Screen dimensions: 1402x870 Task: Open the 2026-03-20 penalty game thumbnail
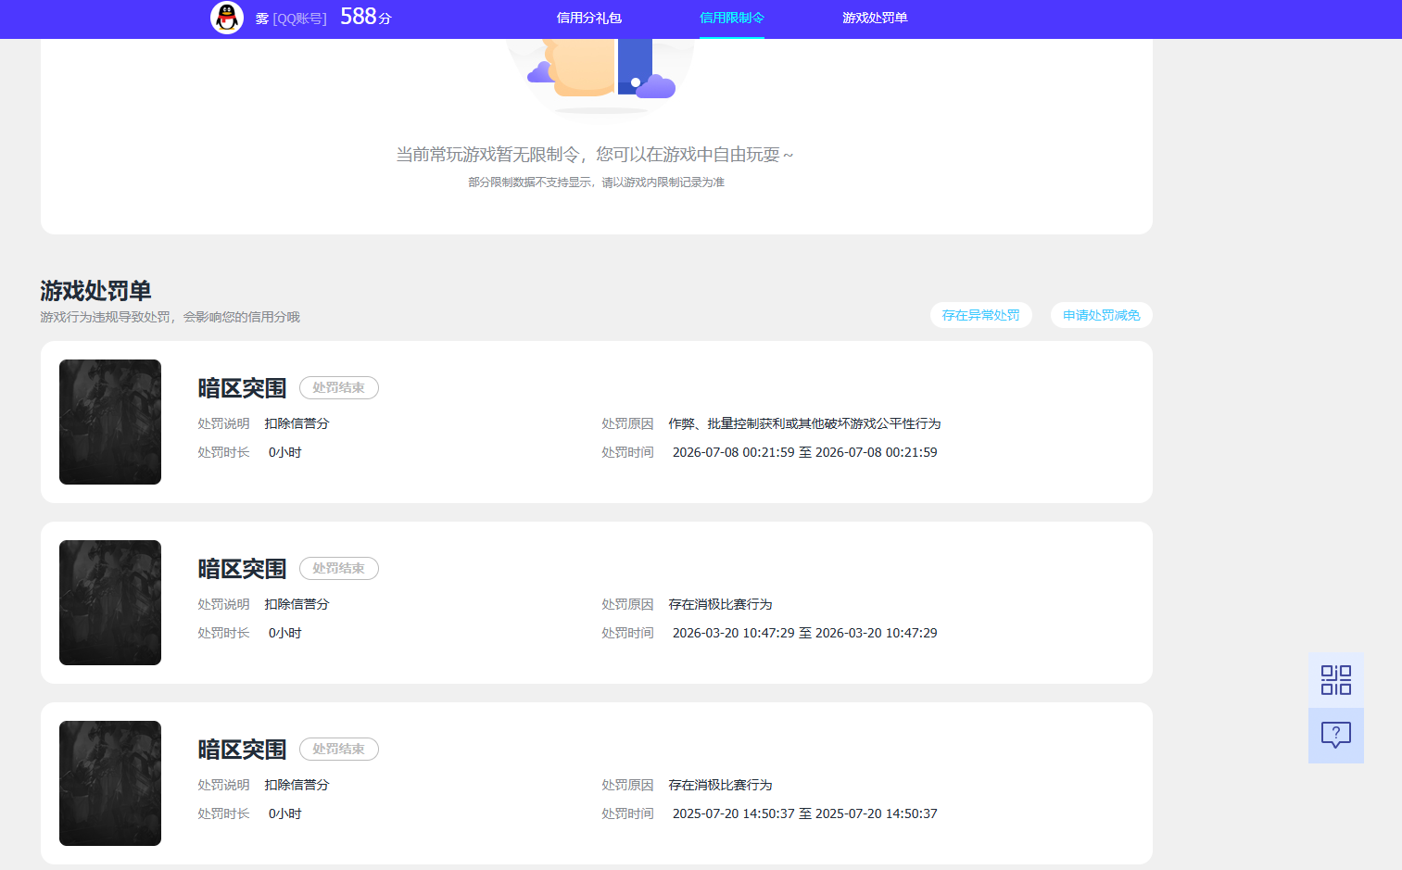point(110,602)
